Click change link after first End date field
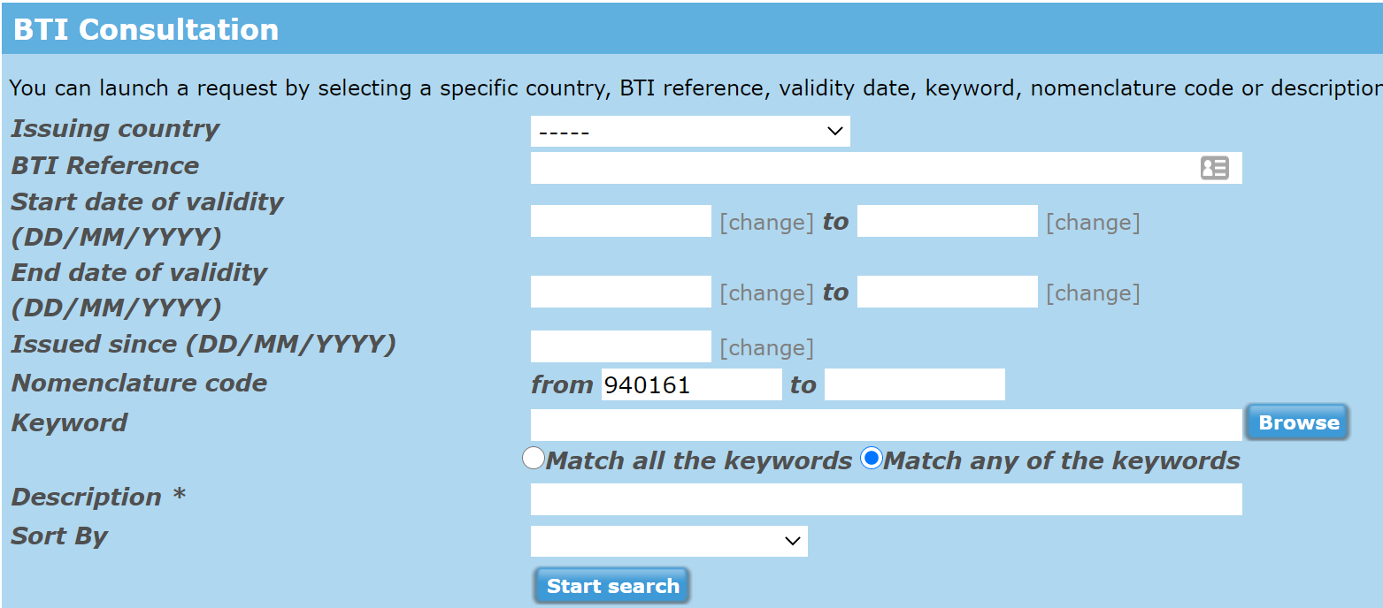This screenshot has width=1383, height=608. point(766,293)
